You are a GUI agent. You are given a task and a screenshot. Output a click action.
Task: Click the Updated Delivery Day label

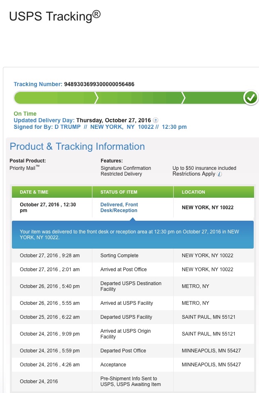[x=44, y=120]
